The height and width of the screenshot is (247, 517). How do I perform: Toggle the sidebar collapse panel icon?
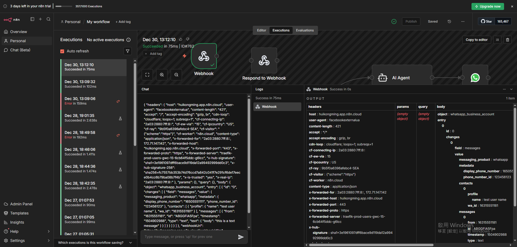tap(32, 19)
